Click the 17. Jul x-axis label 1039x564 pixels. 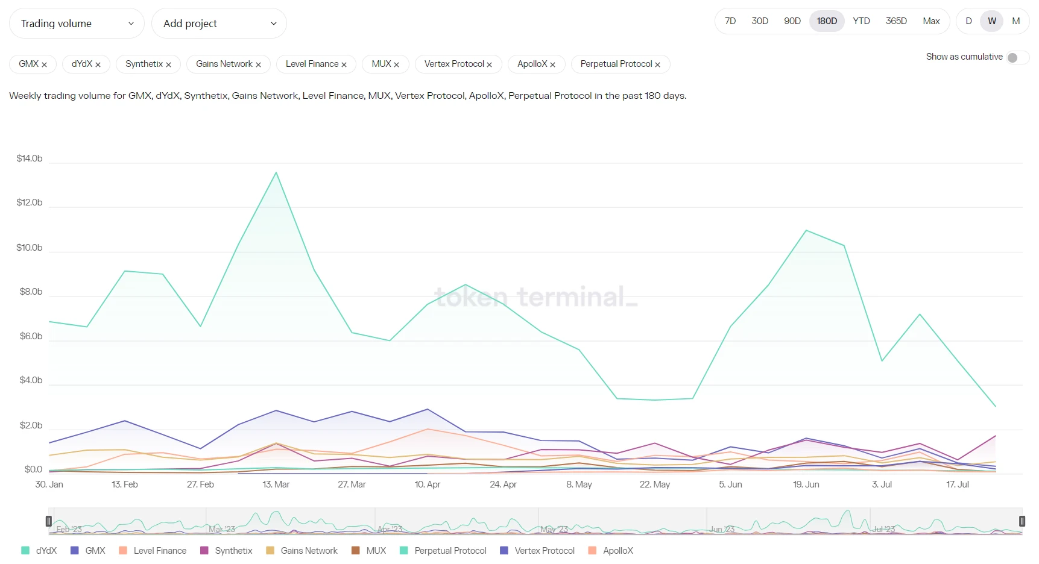[958, 484]
